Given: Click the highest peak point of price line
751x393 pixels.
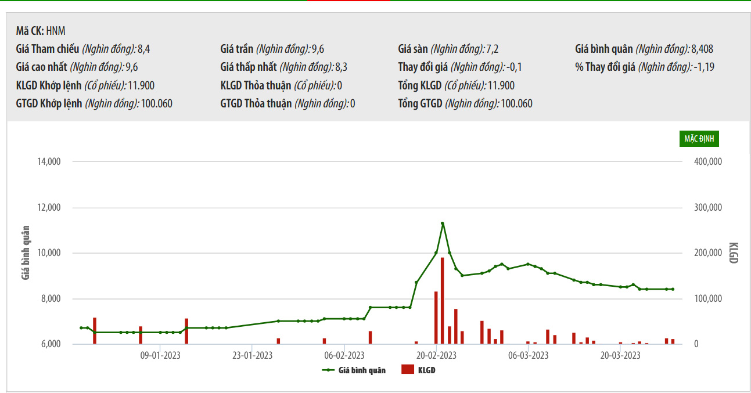Looking at the screenshot, I should (x=443, y=223).
